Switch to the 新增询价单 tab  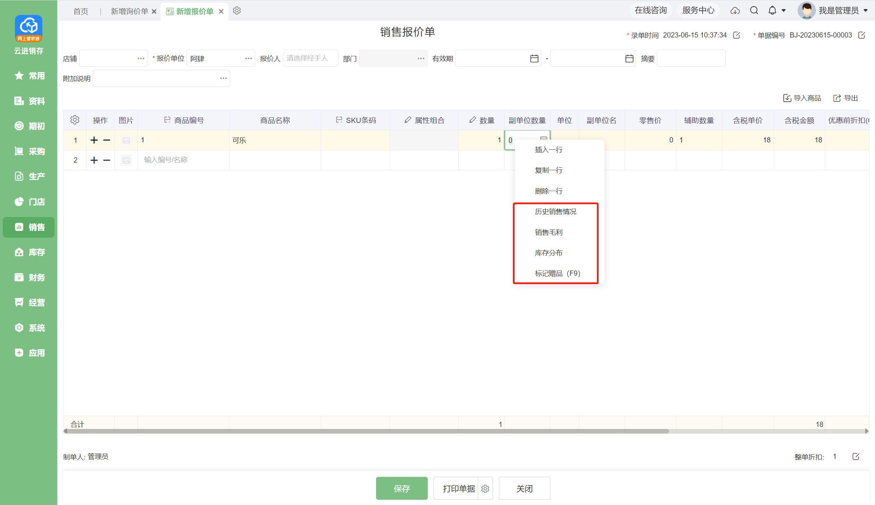(x=130, y=11)
